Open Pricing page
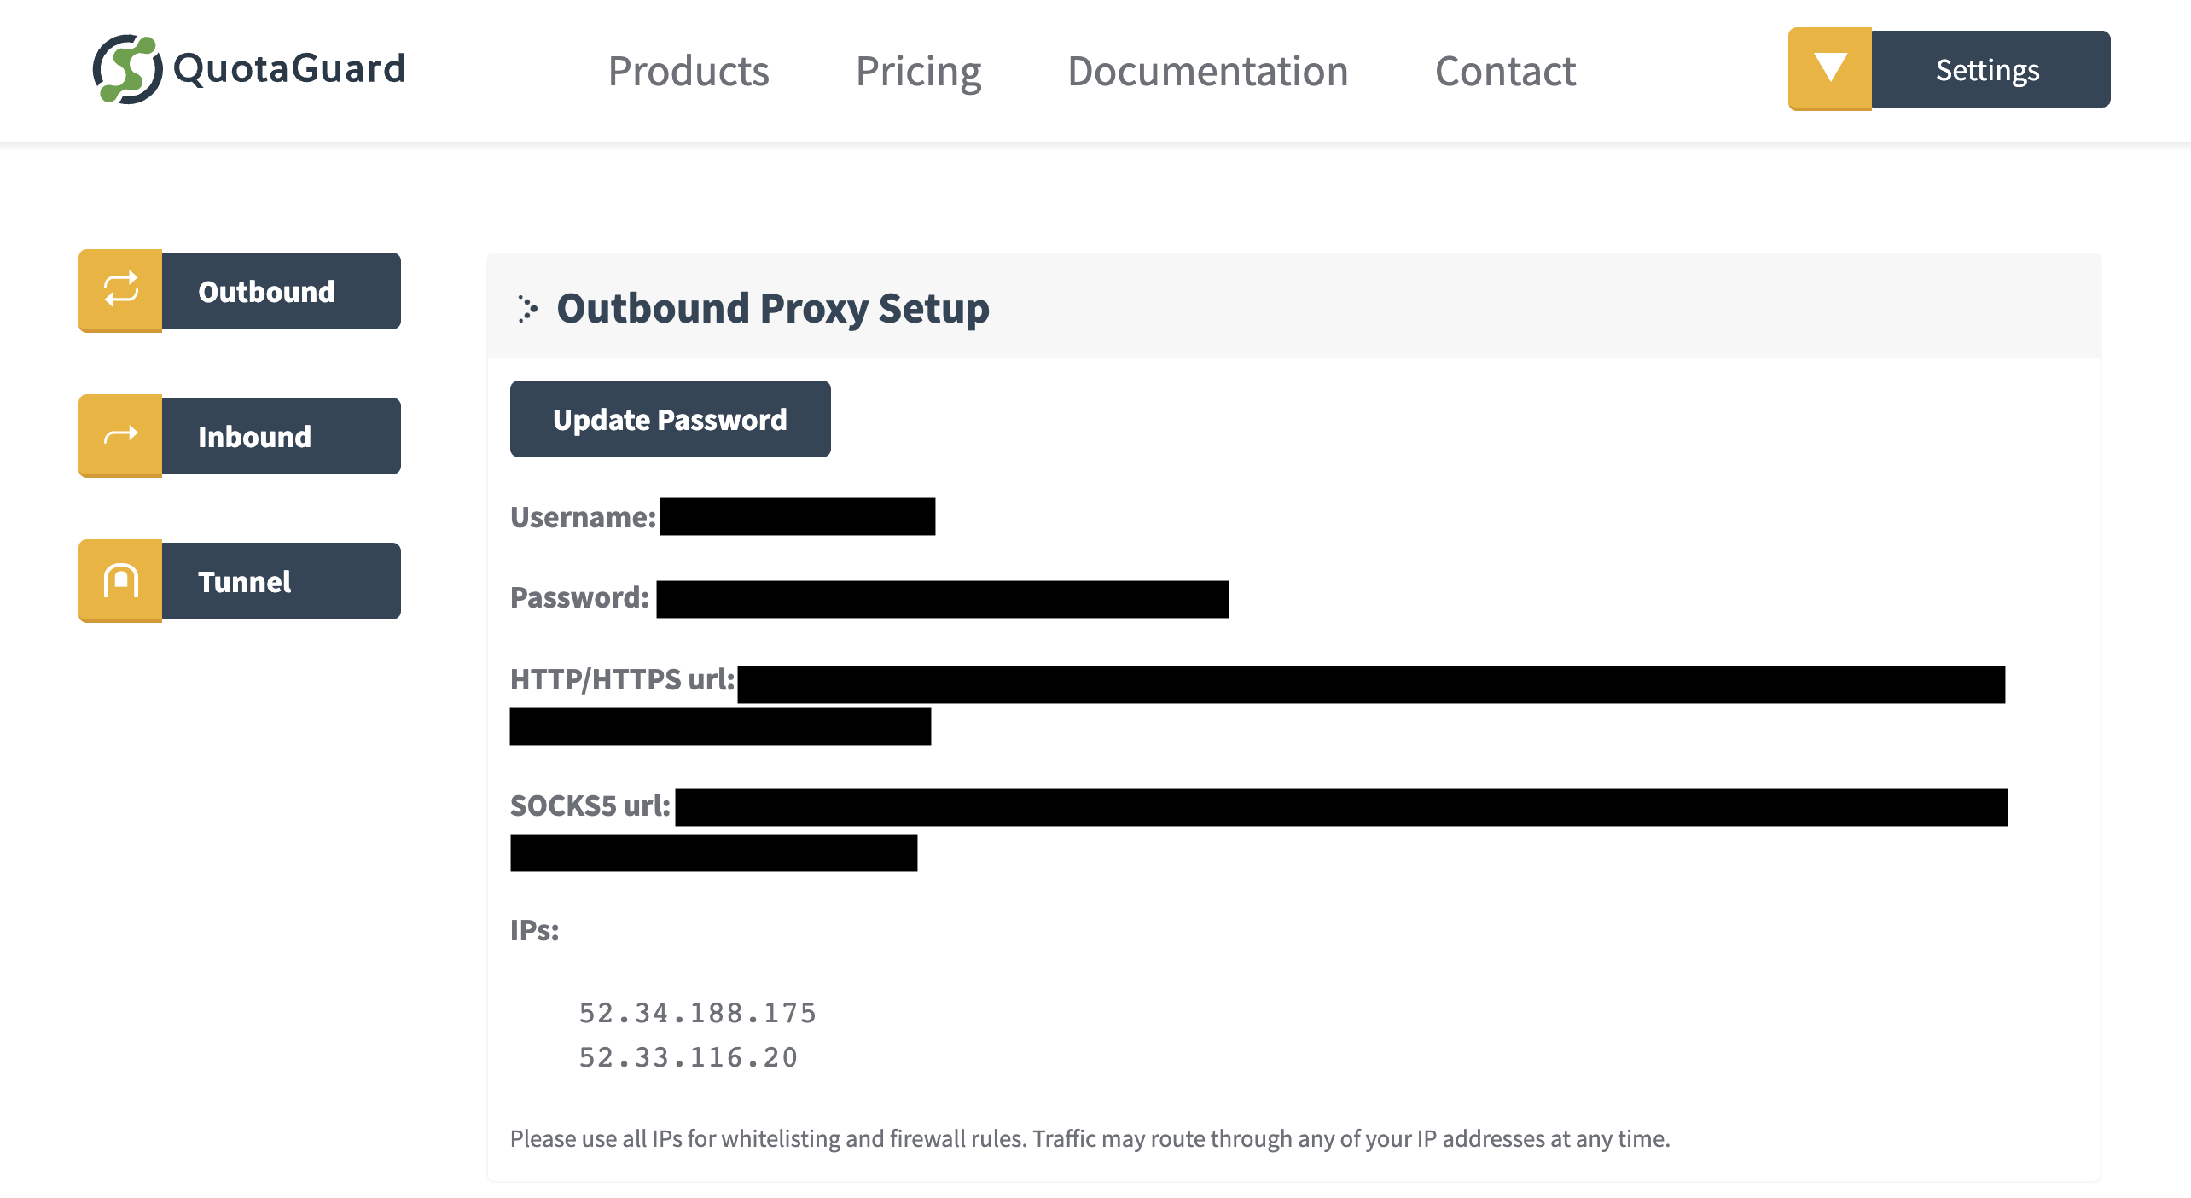Viewport: 2191px width, 1198px height. tap(919, 72)
